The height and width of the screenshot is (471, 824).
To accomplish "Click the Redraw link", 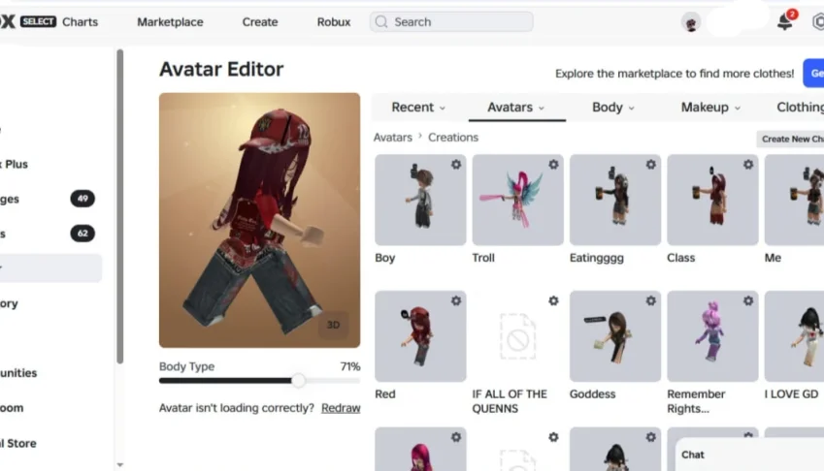I will pyautogui.click(x=341, y=408).
